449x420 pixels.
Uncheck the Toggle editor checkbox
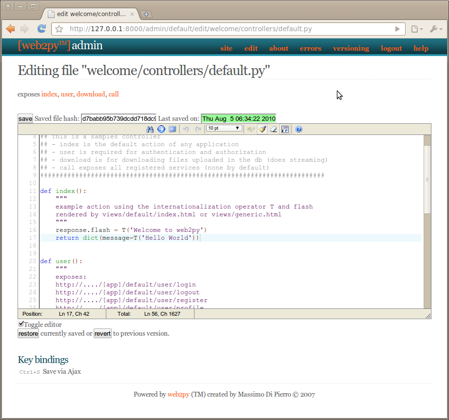click(21, 324)
